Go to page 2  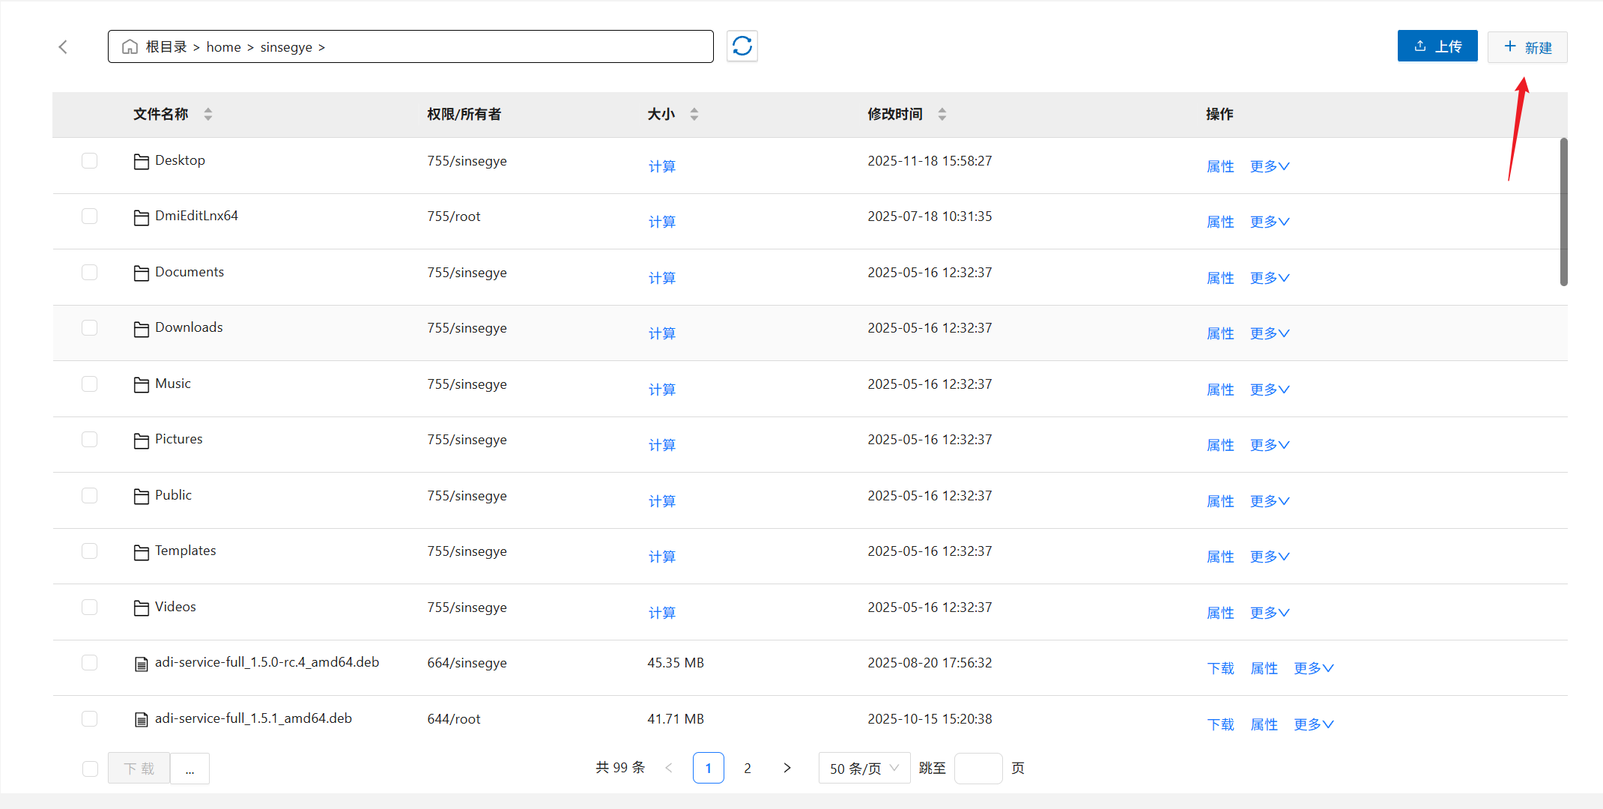click(747, 769)
